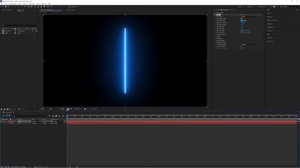
Task: Click the Core Start crosshair point picker
Action: [x=242, y=30]
